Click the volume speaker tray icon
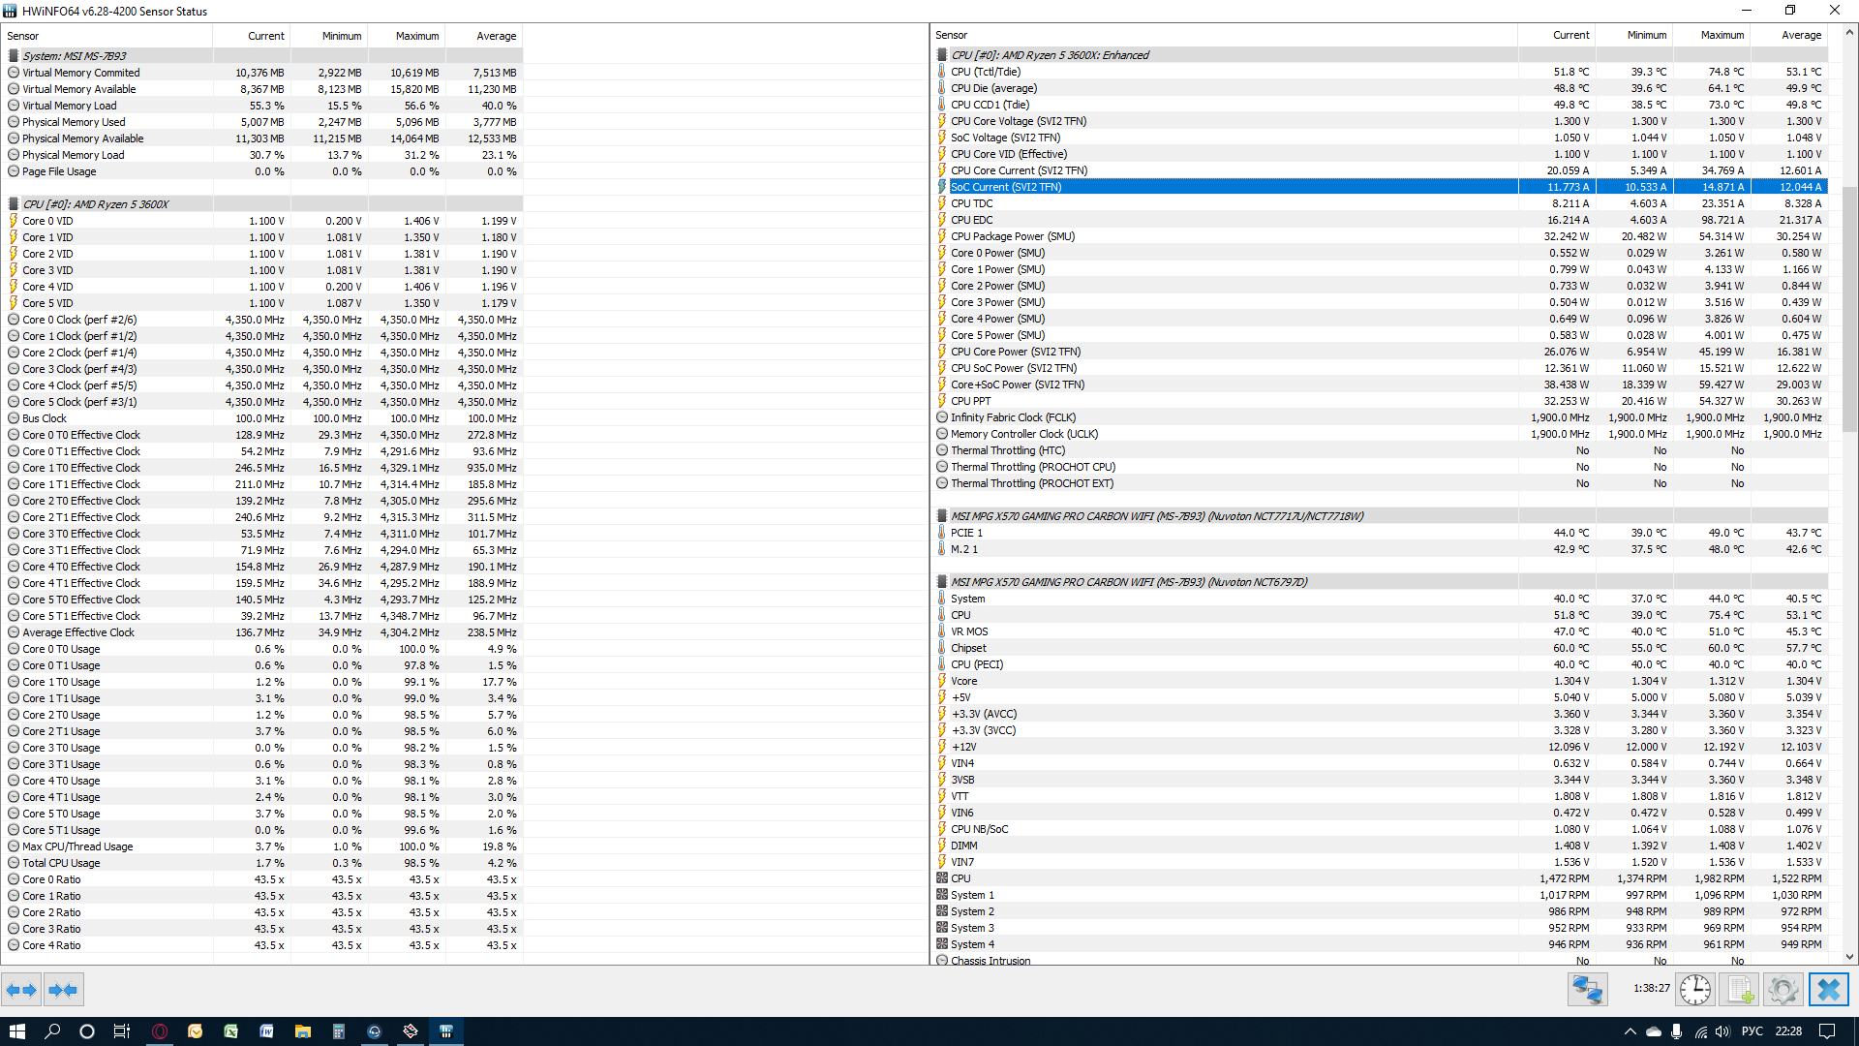The height and width of the screenshot is (1046, 1859). 1722,1031
